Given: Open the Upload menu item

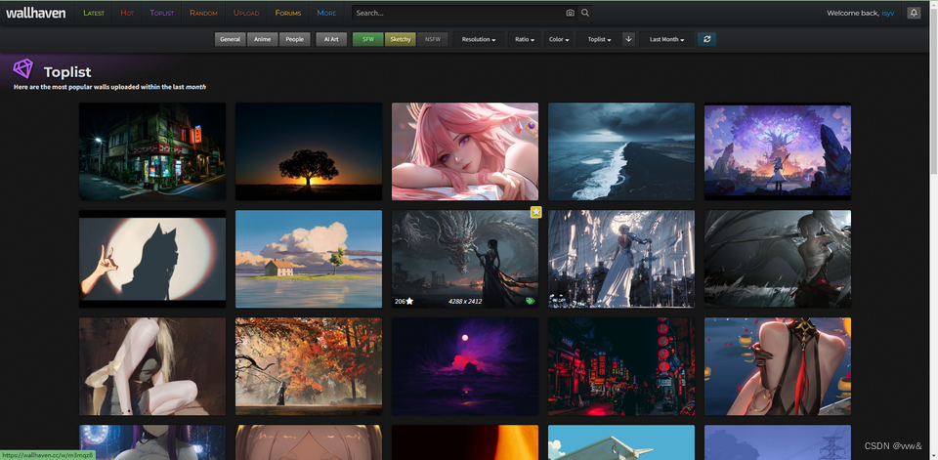Looking at the screenshot, I should (246, 13).
